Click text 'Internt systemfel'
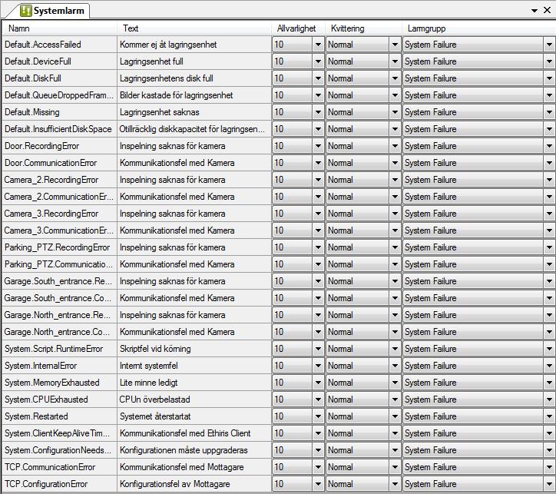This screenshot has width=556, height=494. pyautogui.click(x=148, y=366)
